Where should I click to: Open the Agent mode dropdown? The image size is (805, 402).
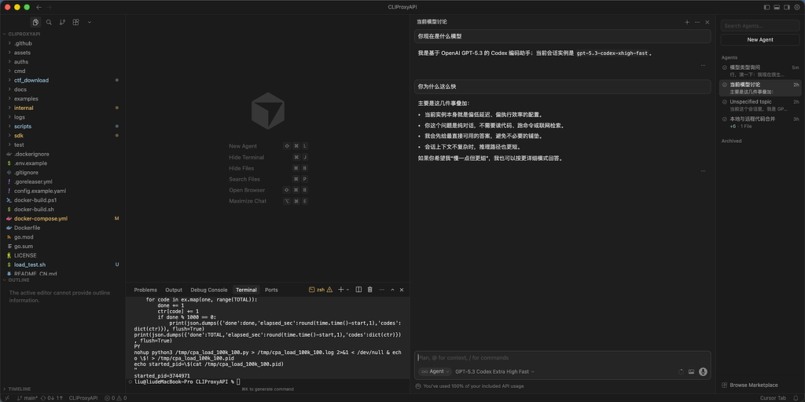(435, 371)
